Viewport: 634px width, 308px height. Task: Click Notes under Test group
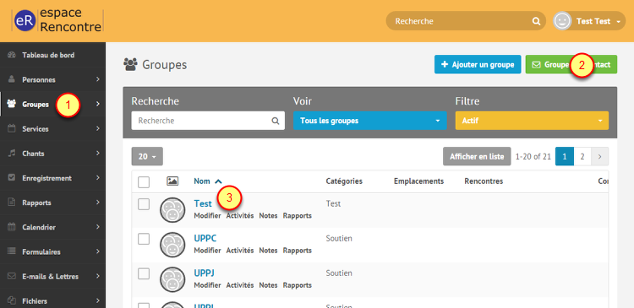(268, 216)
